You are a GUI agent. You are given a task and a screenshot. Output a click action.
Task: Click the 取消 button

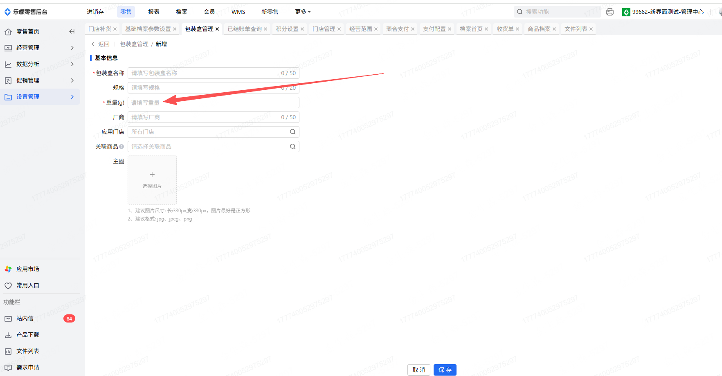[419, 370]
